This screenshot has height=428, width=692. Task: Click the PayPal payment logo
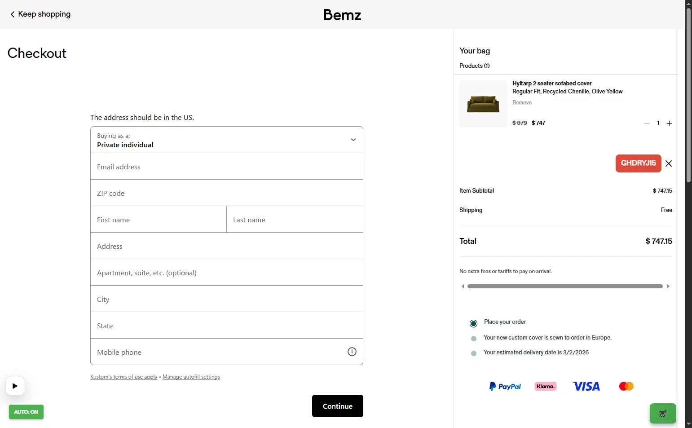coord(505,386)
